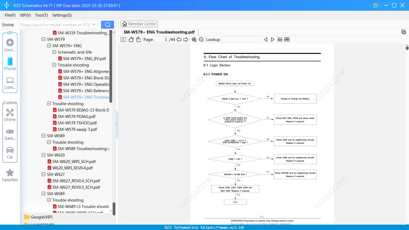409x230 pixels.
Task: Click the Shrink button
Action: click(x=8, y=25)
